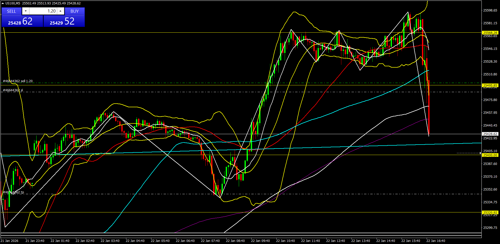Increase trade volume with the up arrow
The image size is (500, 244).
(61, 11)
